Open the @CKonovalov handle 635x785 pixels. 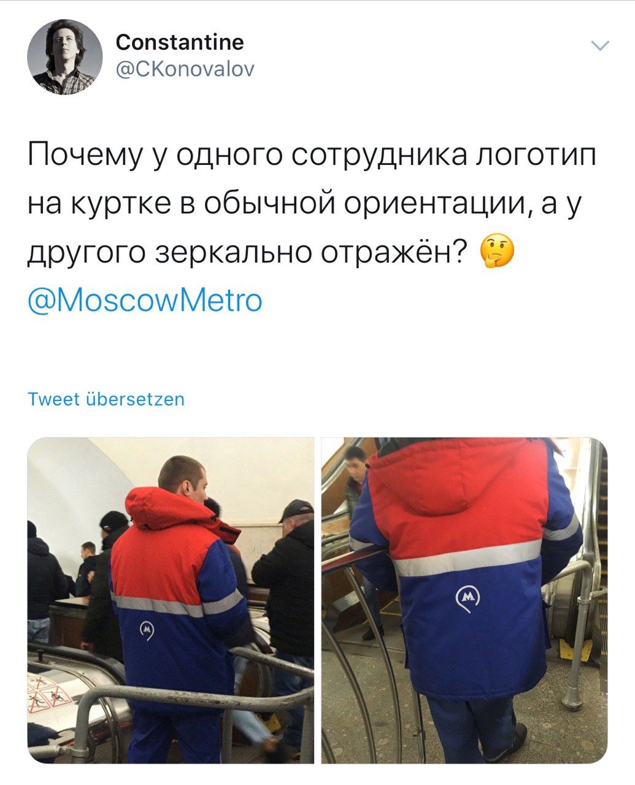185,69
